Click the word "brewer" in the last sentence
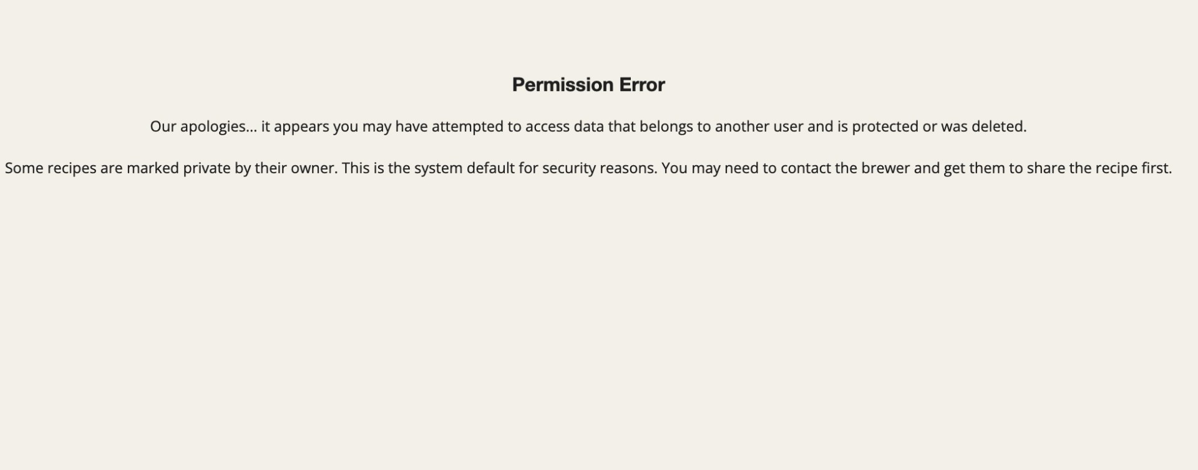 (885, 168)
